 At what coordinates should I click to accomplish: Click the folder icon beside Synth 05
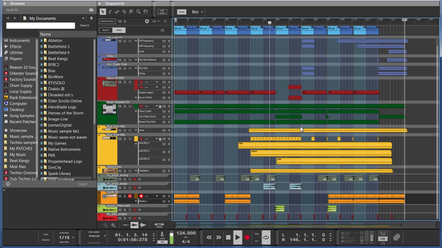click(x=91, y=10)
